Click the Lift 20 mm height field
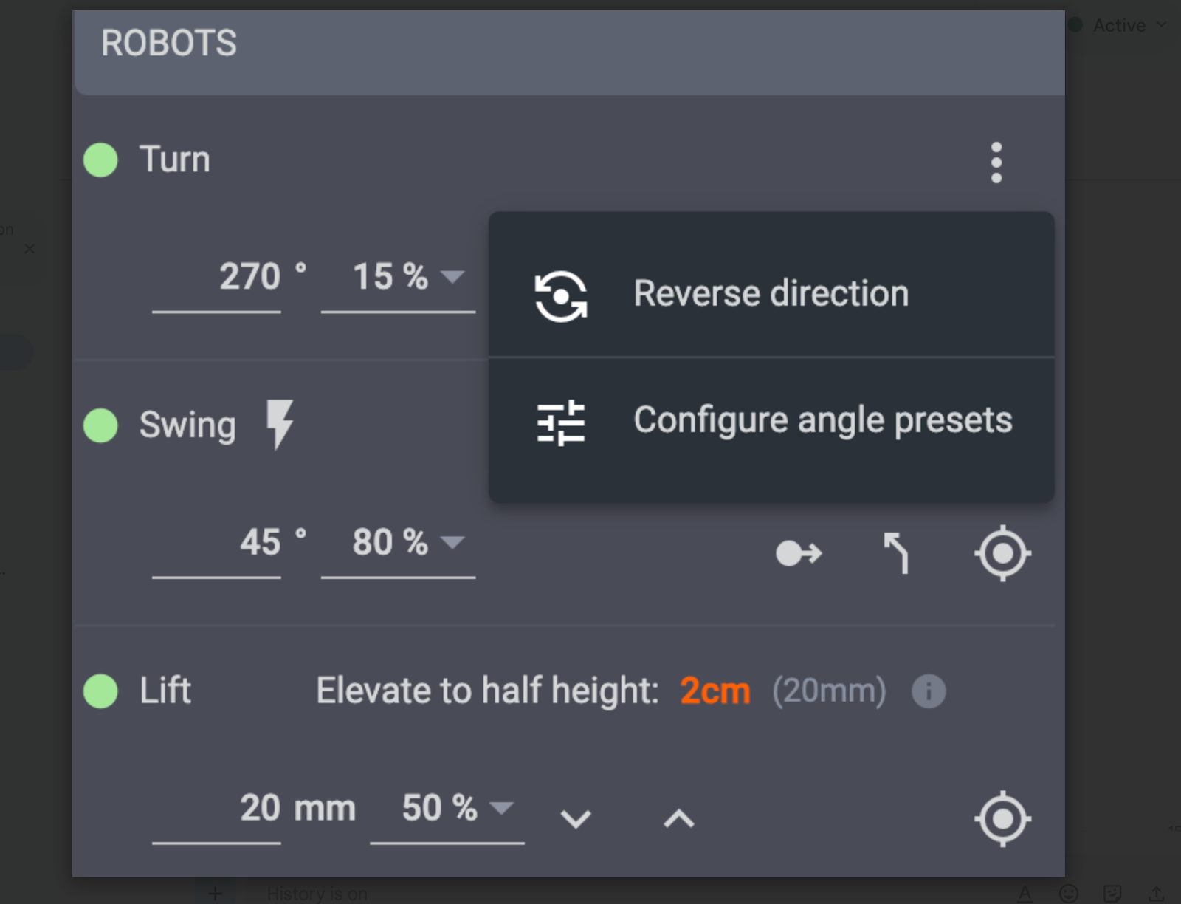1181x904 pixels. point(217,809)
